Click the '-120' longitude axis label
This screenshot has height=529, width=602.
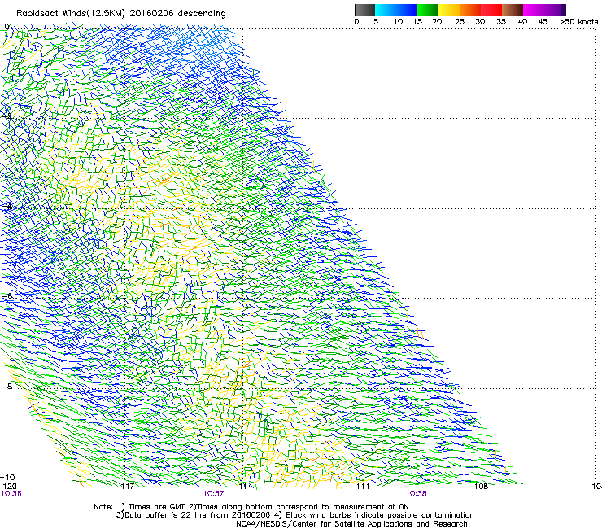coord(8,487)
